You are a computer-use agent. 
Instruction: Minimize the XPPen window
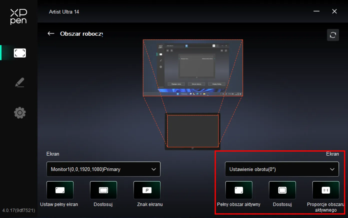(316, 11)
